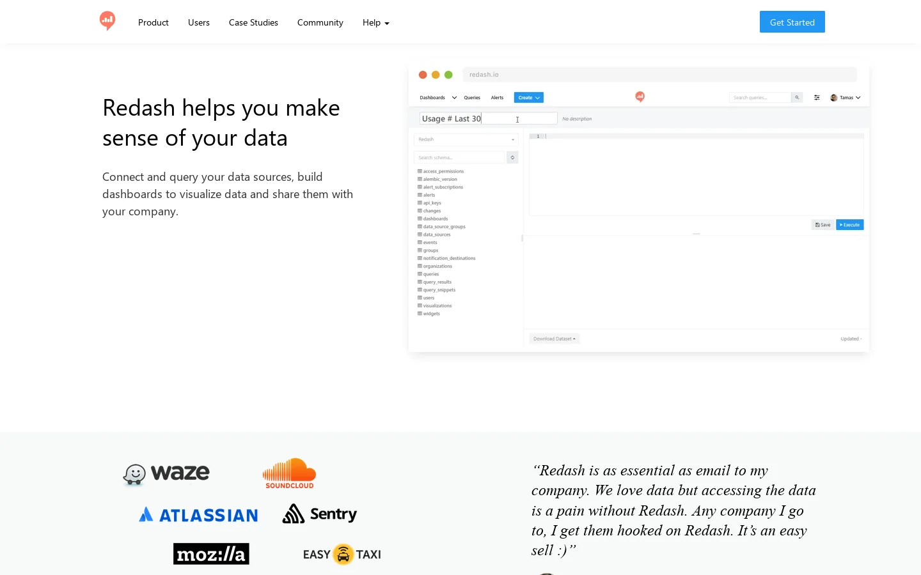
Task: Click the Sentry logo
Action: (320, 514)
